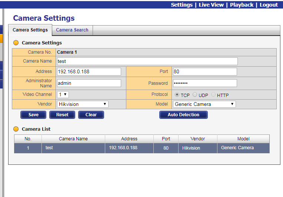Viewport: 283px width, 197px height.
Task: Open the Model dropdown showing Generic Camera
Action: 204,104
